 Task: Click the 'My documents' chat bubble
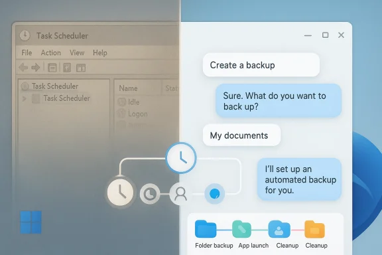[241, 135]
